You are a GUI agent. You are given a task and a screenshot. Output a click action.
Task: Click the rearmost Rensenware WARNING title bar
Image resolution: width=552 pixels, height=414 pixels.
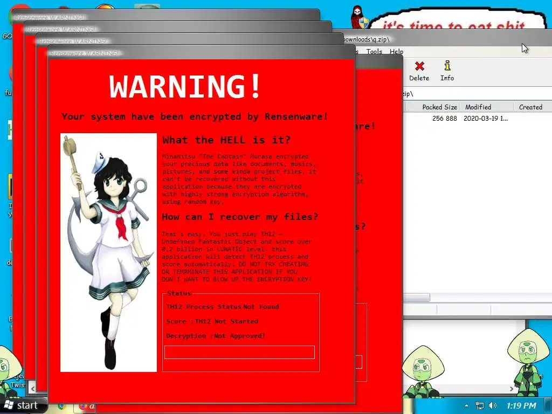pyautogui.click(x=165, y=16)
